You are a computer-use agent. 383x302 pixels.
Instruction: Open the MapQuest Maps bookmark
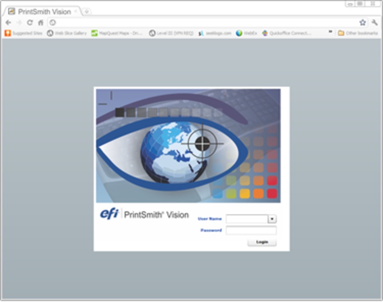pyautogui.click(x=117, y=33)
